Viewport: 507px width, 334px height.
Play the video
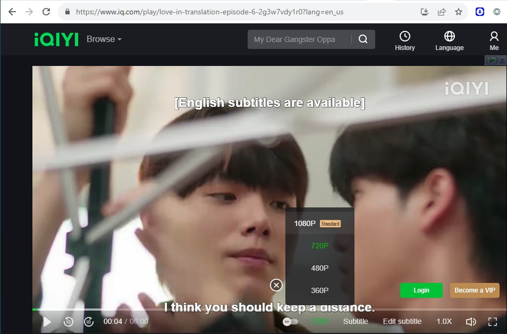(47, 321)
